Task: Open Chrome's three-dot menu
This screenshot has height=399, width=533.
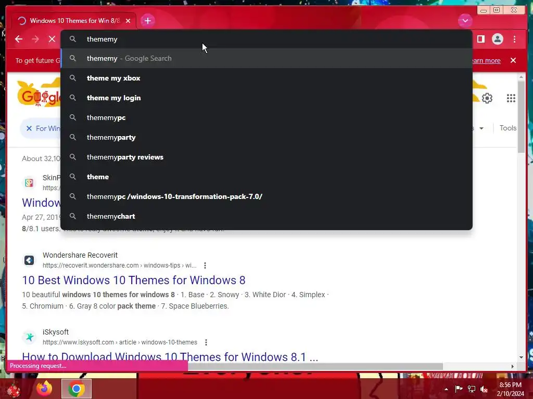Action: coord(514,39)
